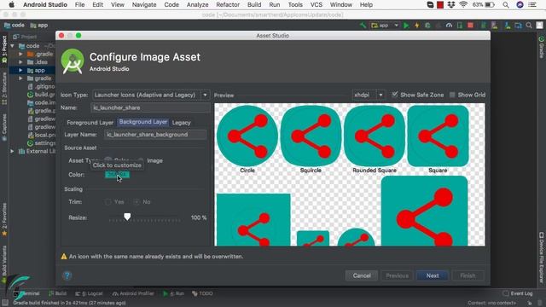Click the Rounded Square icon preview
The height and width of the screenshot is (307, 546).
tap(375, 136)
